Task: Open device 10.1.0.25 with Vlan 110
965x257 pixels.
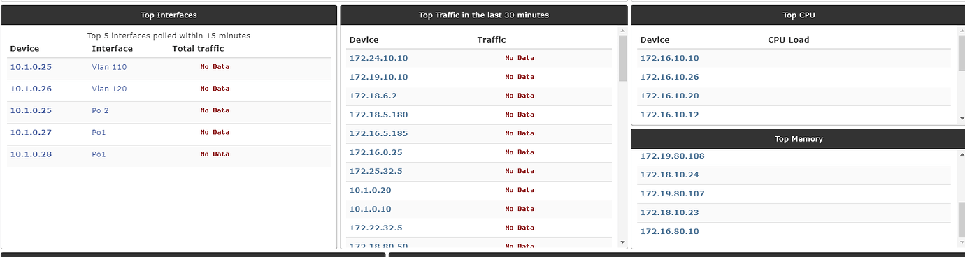Action: point(31,67)
